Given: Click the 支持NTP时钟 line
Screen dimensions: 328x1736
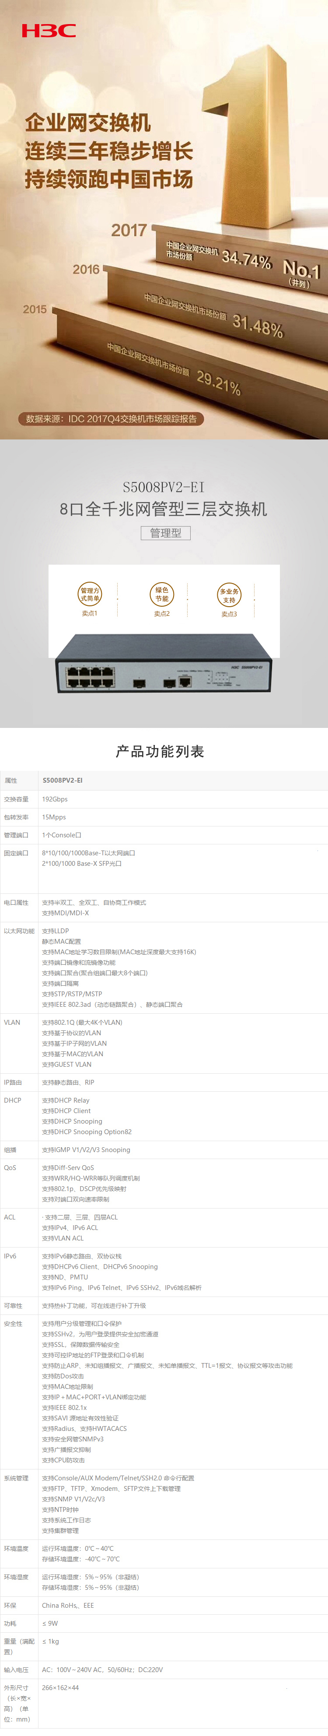Looking at the screenshot, I should pyautogui.click(x=60, y=1510).
